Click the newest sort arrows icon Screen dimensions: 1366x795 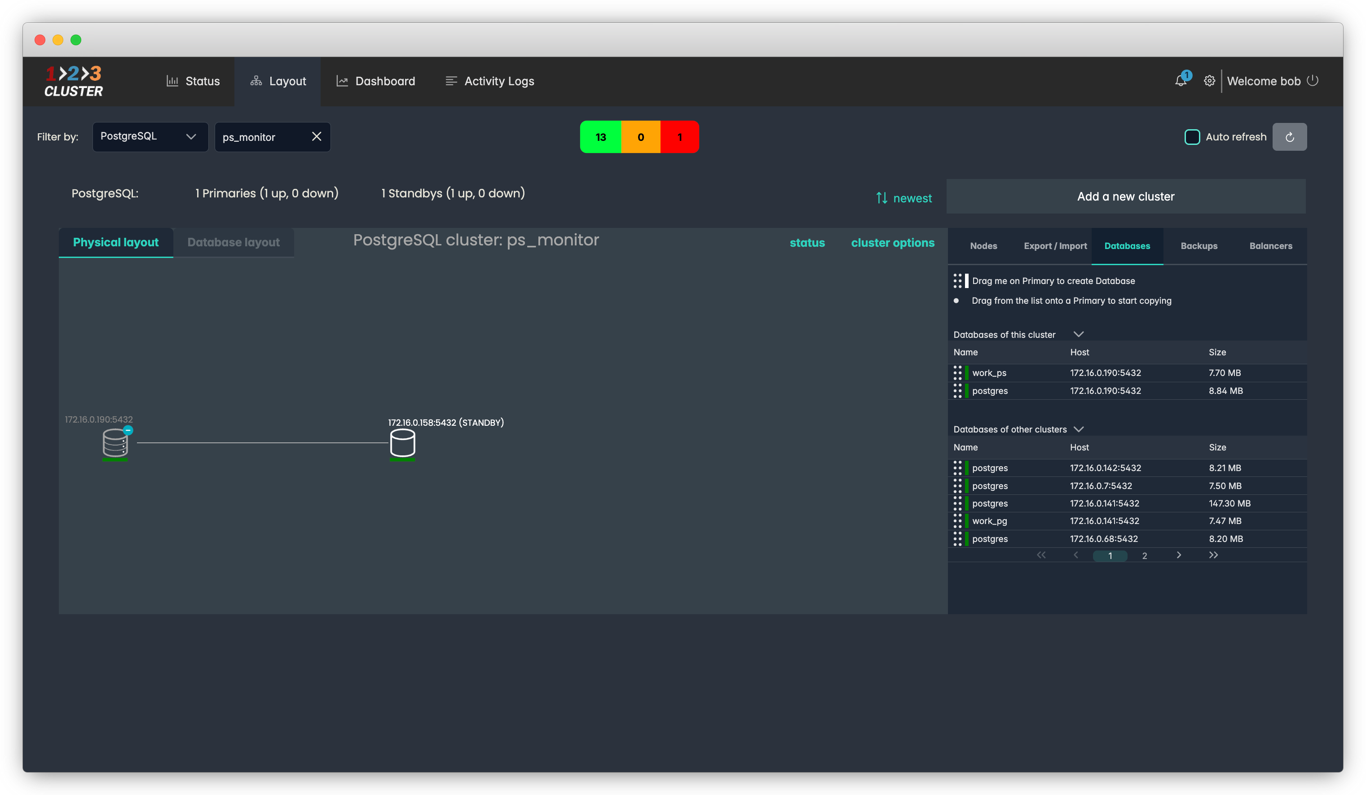[881, 198]
